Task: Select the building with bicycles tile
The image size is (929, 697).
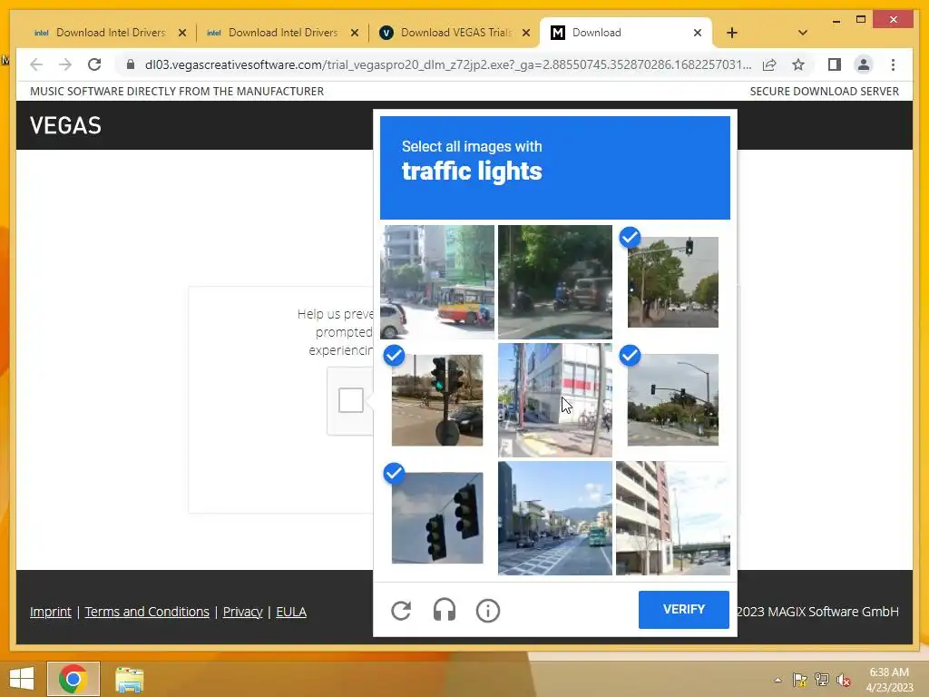Action: (554, 400)
